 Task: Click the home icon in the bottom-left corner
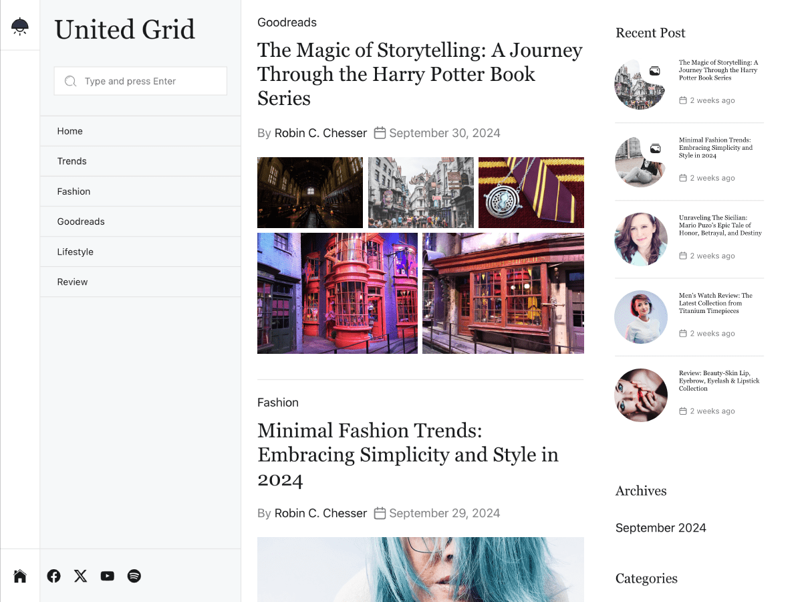coord(19,576)
